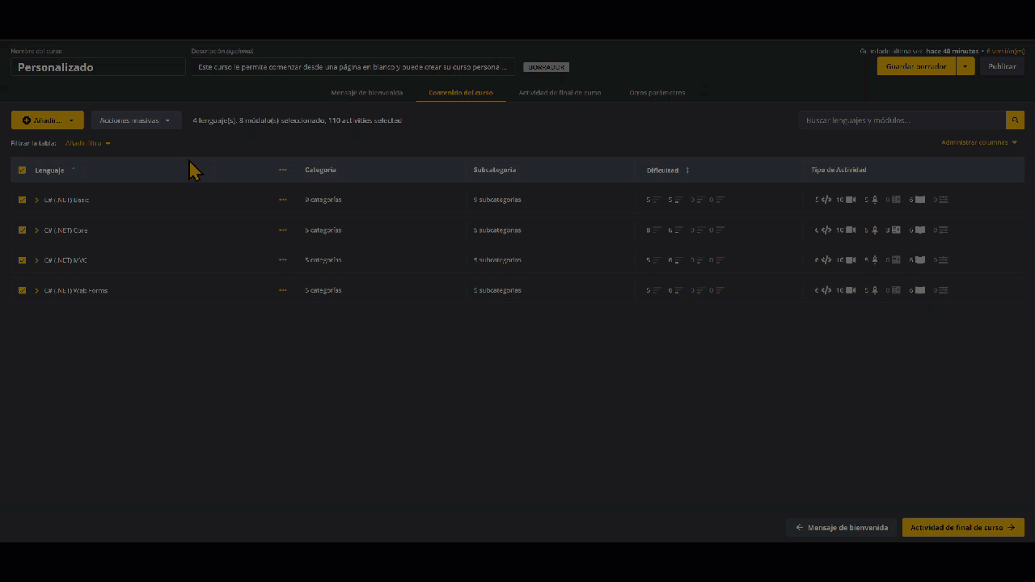Toggle the select-all checkbox in table header
The height and width of the screenshot is (582, 1035).
22,170
